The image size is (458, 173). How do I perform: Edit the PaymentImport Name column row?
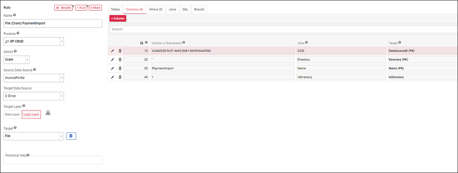click(x=113, y=68)
